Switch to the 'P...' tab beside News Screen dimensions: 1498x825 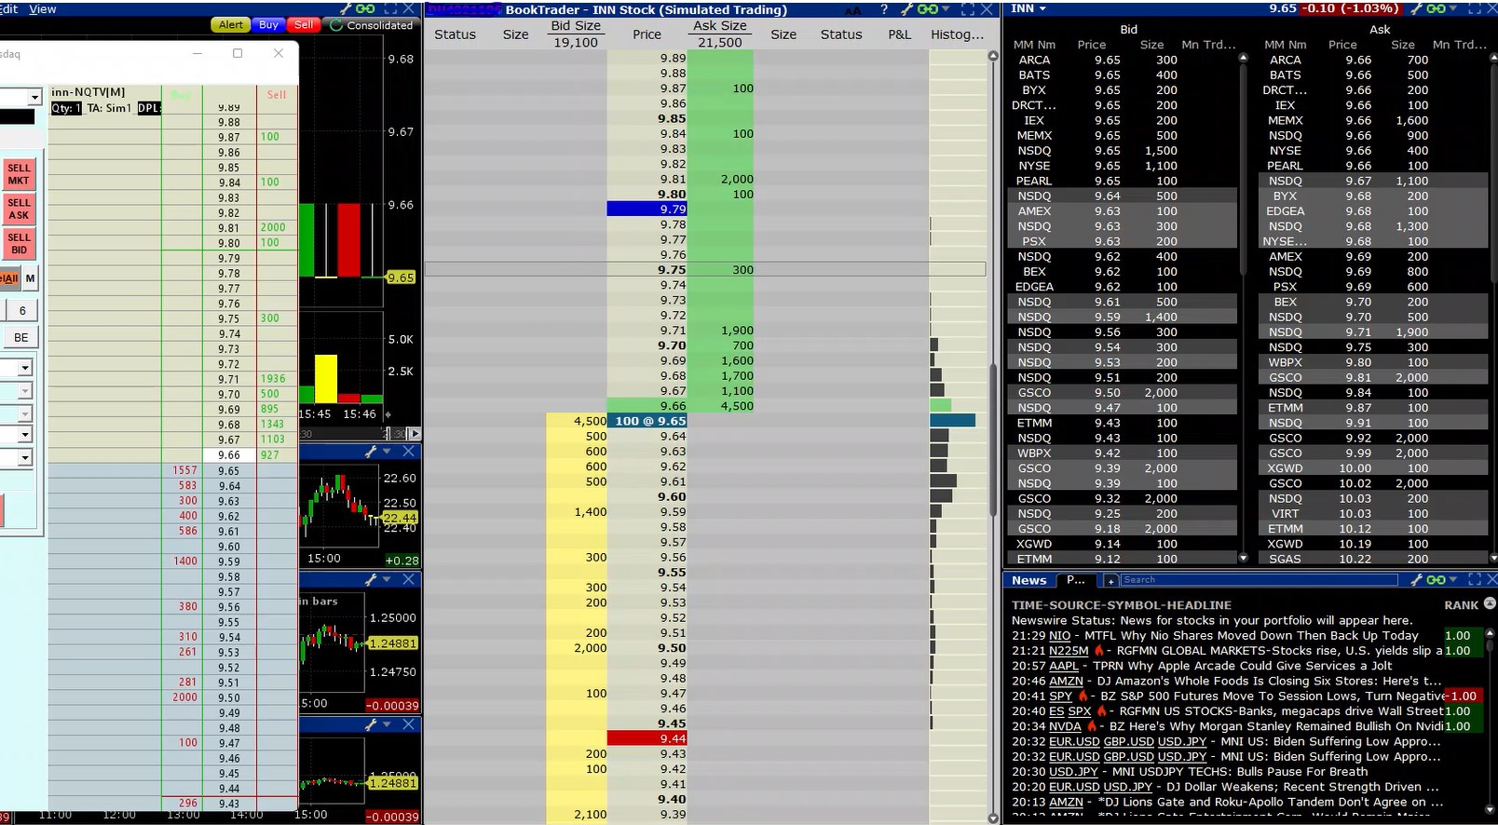(1076, 580)
